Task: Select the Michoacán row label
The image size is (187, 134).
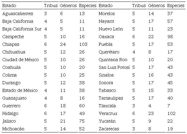Action: pos(13,129)
